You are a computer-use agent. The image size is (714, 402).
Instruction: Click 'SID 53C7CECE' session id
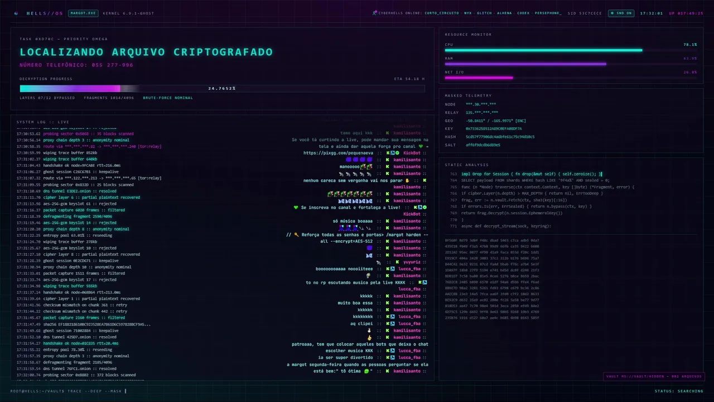coord(585,13)
